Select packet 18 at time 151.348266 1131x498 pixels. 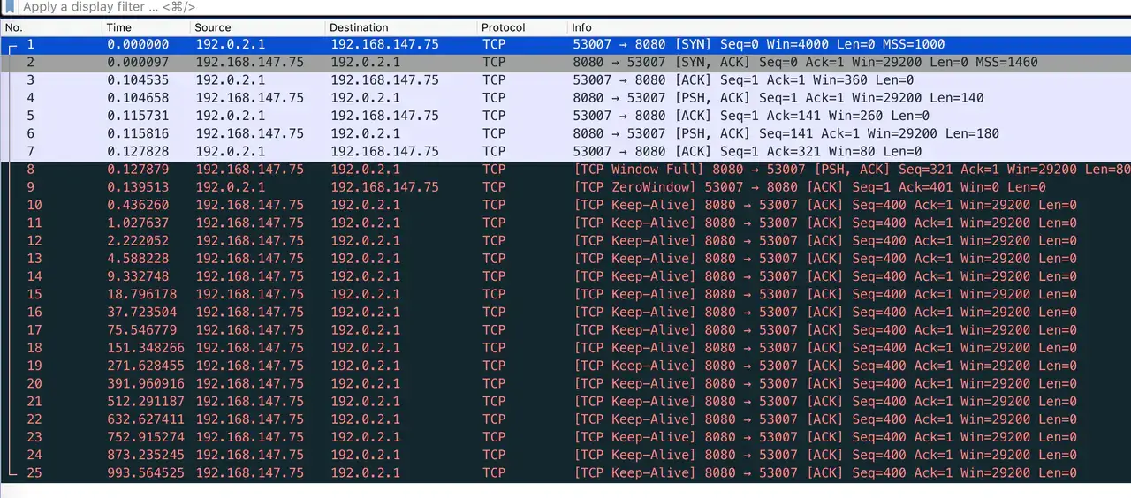[x=565, y=348]
